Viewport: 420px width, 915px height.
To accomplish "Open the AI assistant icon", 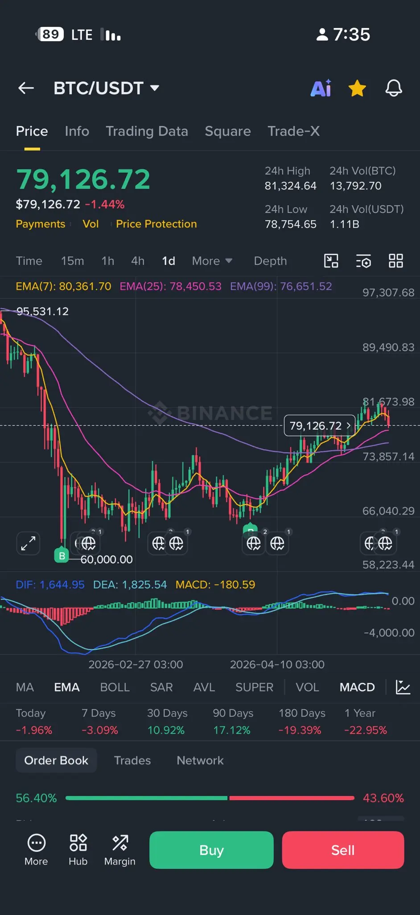I will pyautogui.click(x=321, y=88).
